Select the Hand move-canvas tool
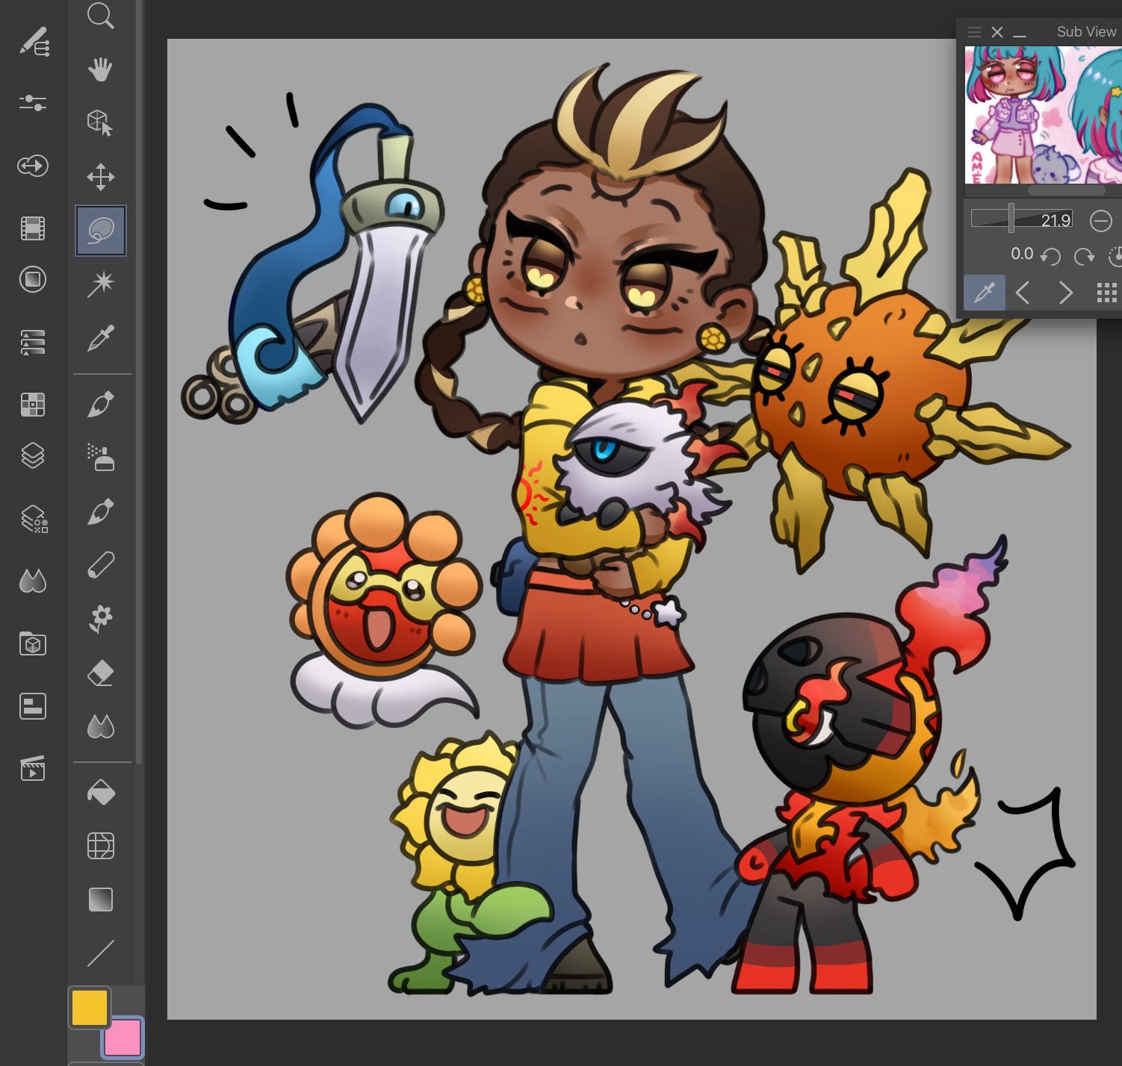Image resolution: width=1122 pixels, height=1066 pixels. (100, 69)
